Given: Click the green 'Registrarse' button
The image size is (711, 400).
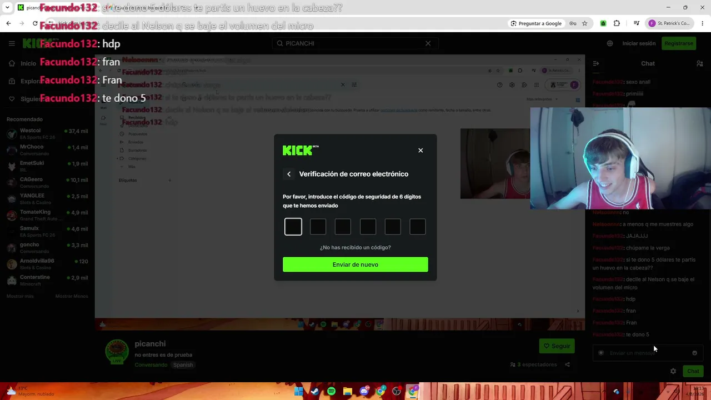Looking at the screenshot, I should coord(679,43).
